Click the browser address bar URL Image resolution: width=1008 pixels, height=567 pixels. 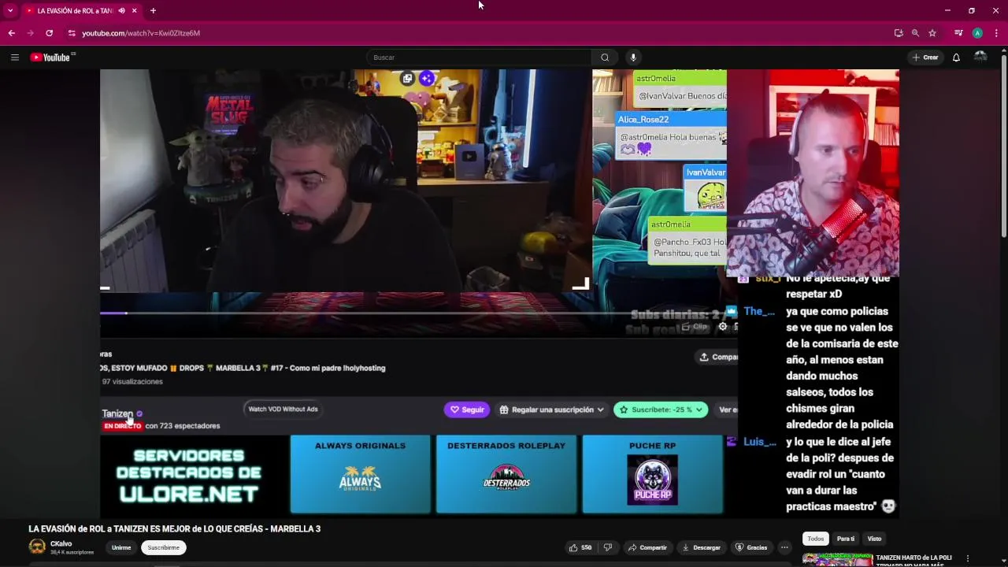tap(141, 33)
